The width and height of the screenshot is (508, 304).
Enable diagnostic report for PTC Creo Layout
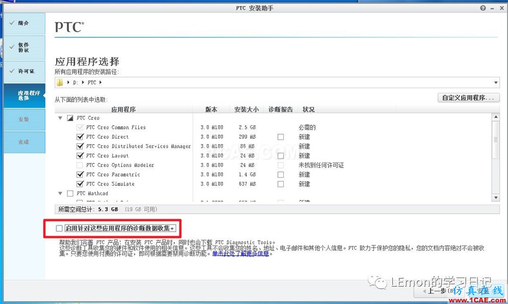(281, 156)
